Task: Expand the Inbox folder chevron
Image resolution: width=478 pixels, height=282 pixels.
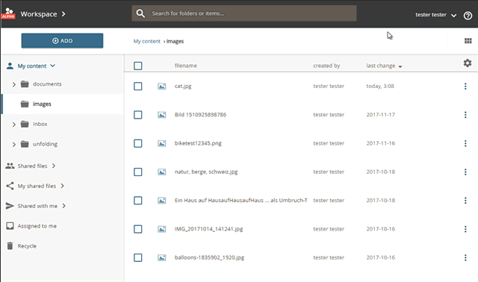Action: (13, 125)
